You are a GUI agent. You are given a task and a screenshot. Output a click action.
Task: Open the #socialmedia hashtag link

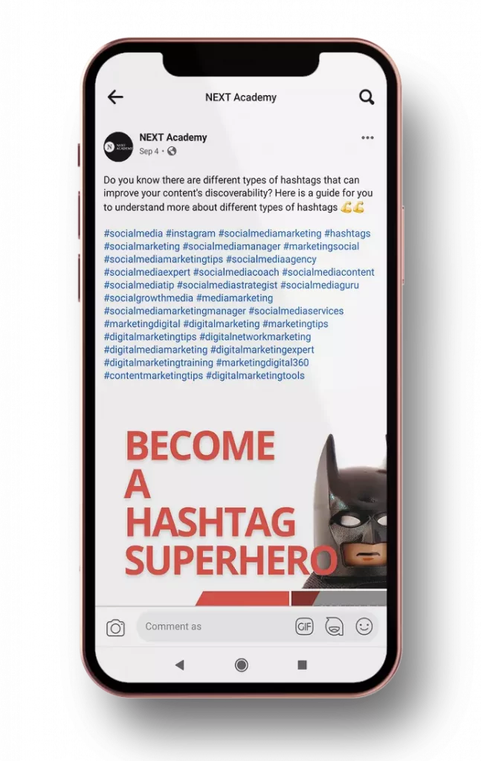click(133, 233)
